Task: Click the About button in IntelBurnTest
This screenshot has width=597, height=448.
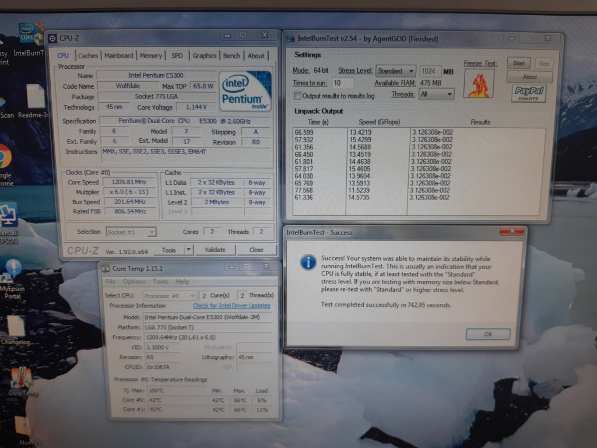Action: [529, 77]
